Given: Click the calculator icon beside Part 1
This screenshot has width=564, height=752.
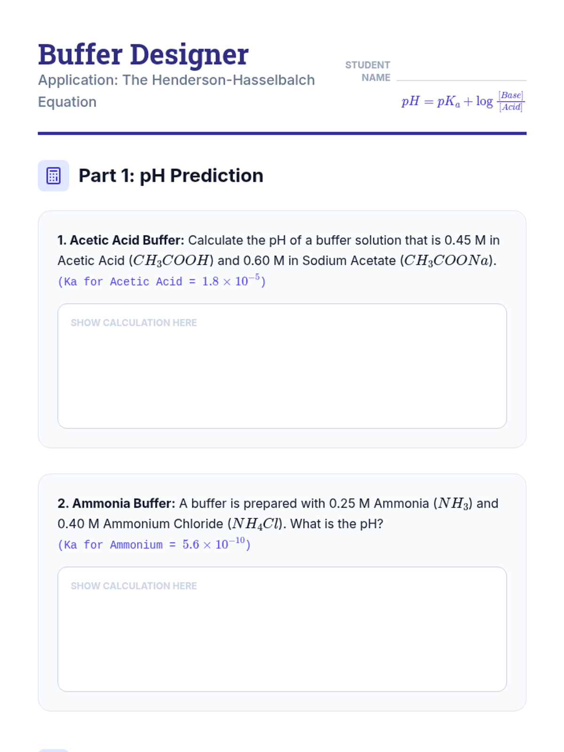Looking at the screenshot, I should click(53, 176).
